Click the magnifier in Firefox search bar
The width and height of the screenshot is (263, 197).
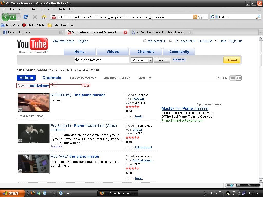[x=258, y=17]
